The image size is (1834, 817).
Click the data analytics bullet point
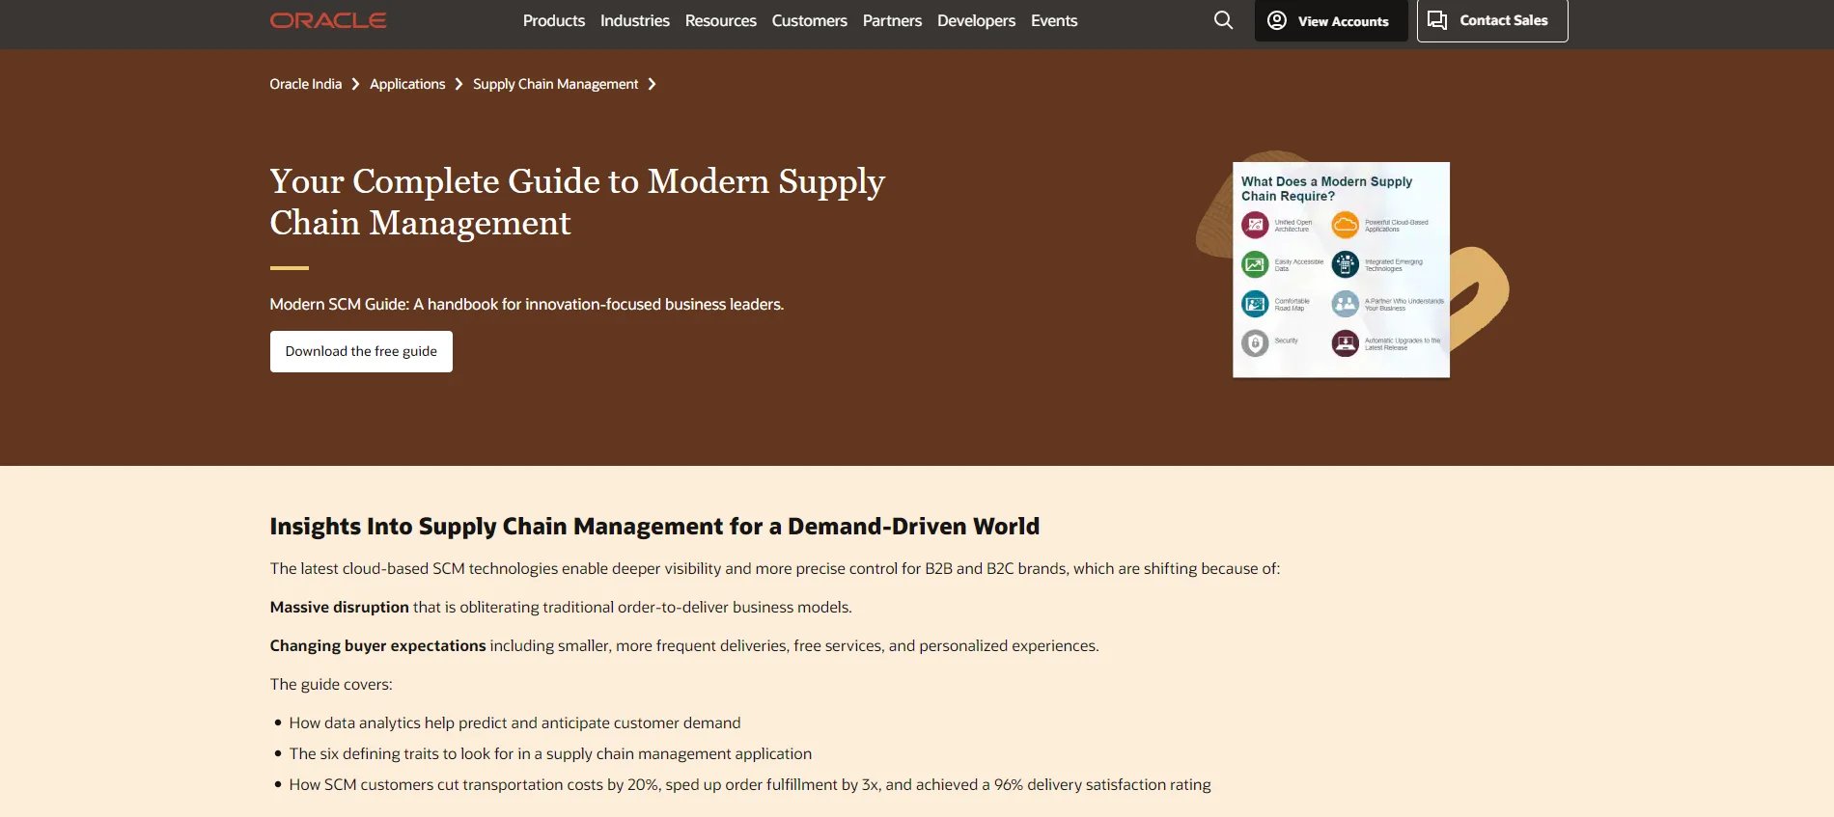coord(515,722)
